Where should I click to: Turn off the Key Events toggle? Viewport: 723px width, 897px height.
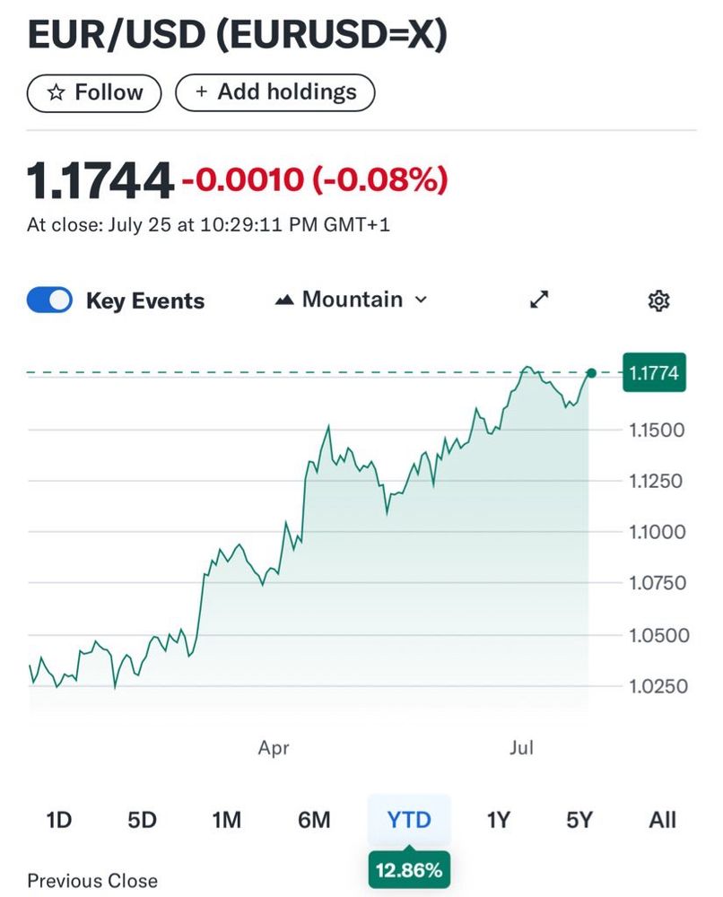(49, 300)
